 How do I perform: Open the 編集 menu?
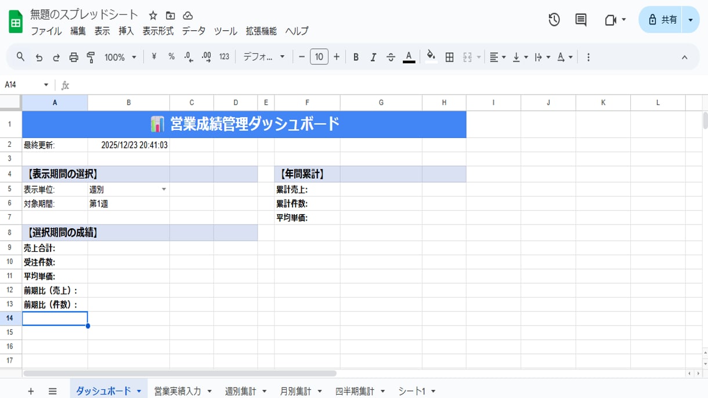[x=78, y=31]
